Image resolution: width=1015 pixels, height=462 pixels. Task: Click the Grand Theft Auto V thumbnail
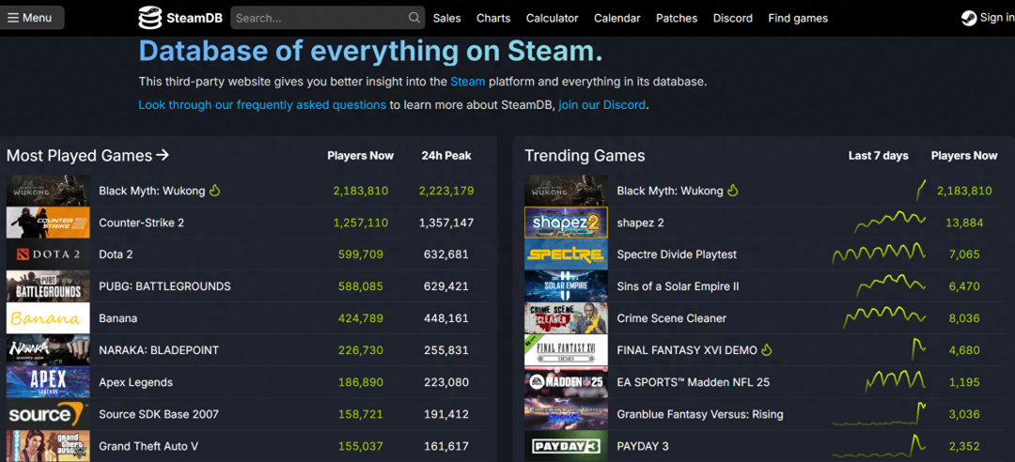(x=48, y=446)
